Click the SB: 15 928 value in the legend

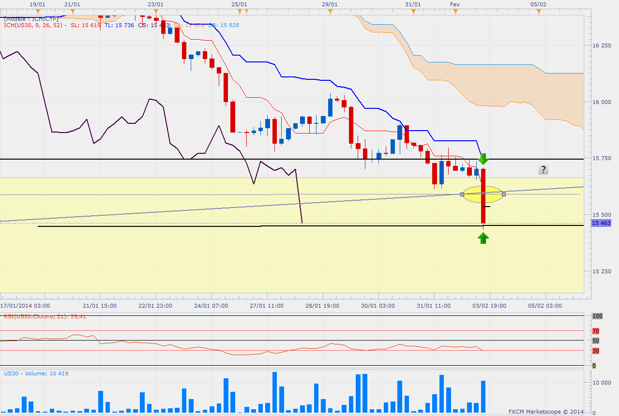pyautogui.click(x=224, y=25)
